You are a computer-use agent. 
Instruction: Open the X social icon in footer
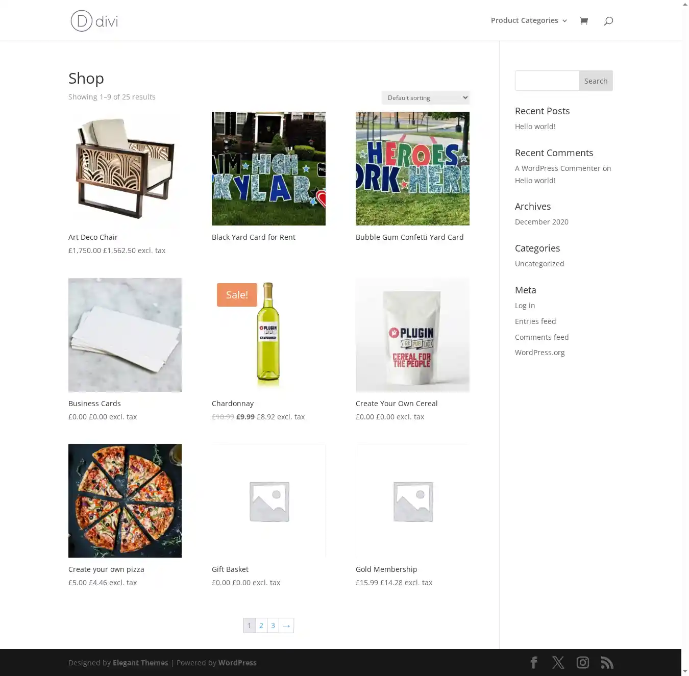(x=558, y=662)
